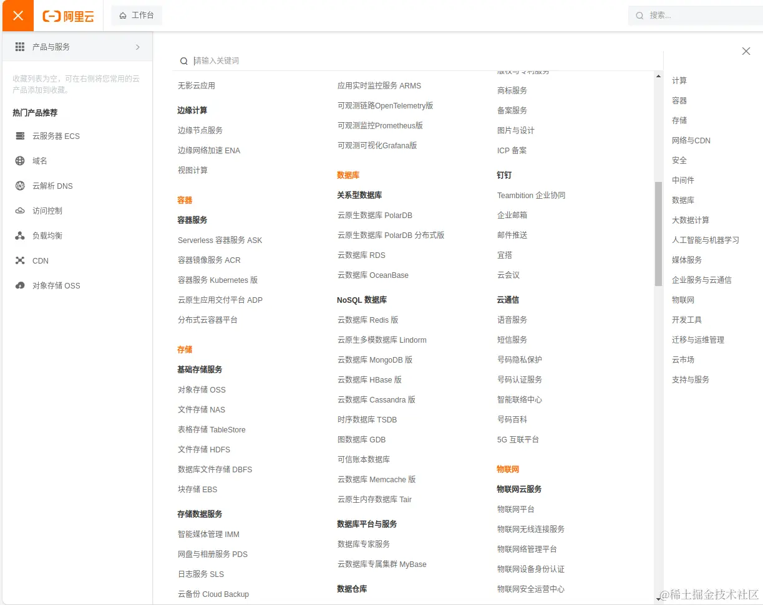
Task: Select 大数据计算 in category index
Action: coord(691,220)
